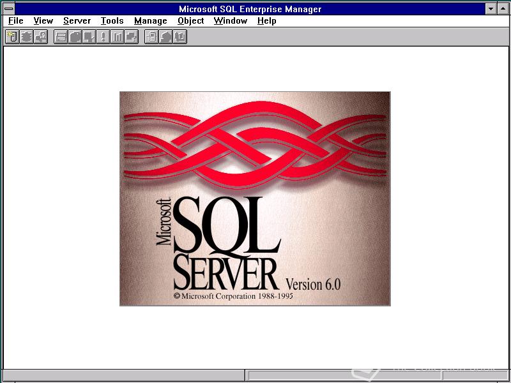Click the grayed connected-server diagram toolbar icon

(151, 37)
